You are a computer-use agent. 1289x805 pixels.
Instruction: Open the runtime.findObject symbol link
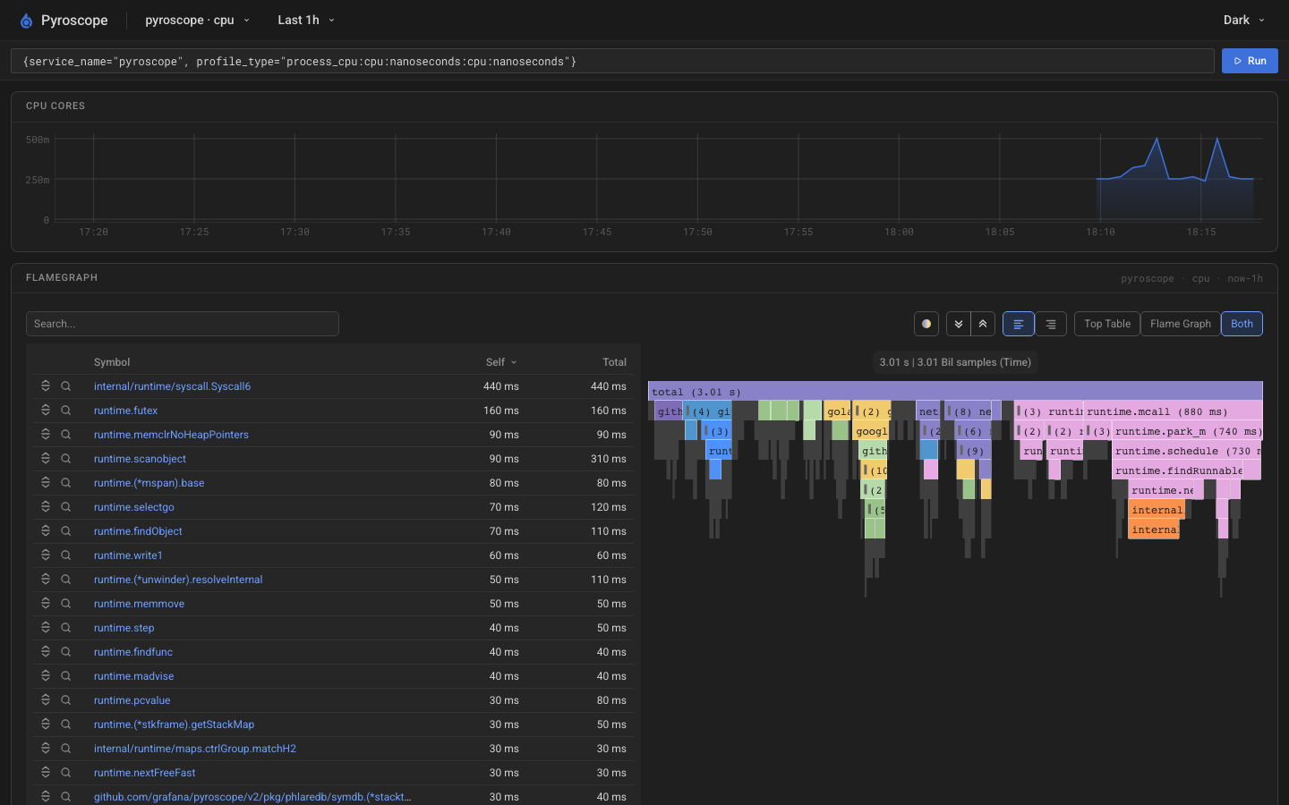point(138,531)
